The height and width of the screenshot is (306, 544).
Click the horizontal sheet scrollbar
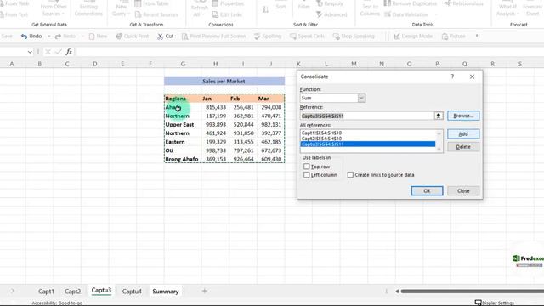coord(472,291)
